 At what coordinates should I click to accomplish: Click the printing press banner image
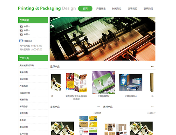pos(102,39)
